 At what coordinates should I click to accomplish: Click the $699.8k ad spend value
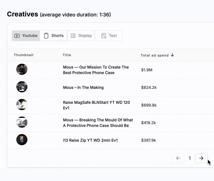pyautogui.click(x=149, y=105)
